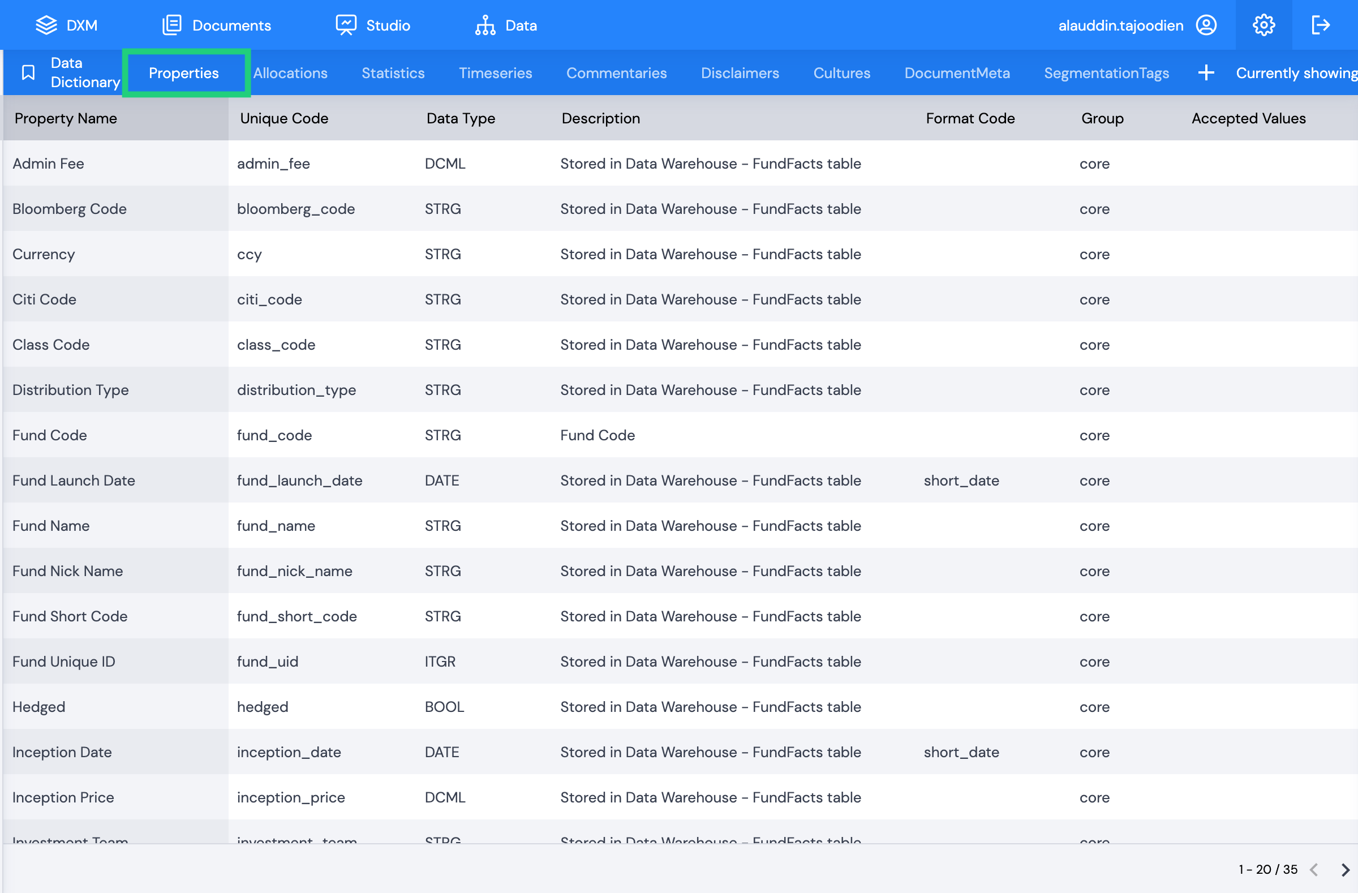Select the Fund Nick Name property
1358x893 pixels.
click(67, 571)
